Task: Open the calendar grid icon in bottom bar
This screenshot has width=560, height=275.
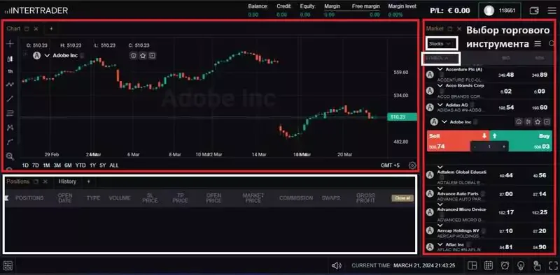Action: click(489, 265)
